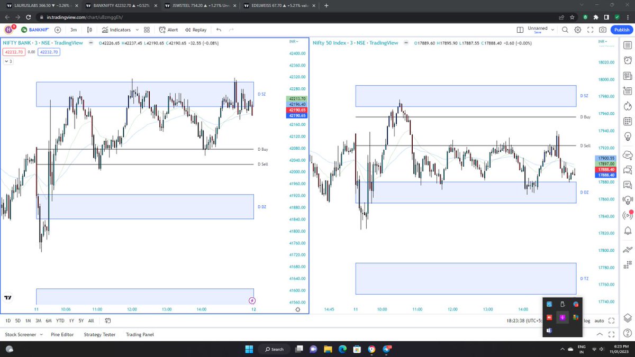Click the taskbar Search box
The width and height of the screenshot is (635, 357).
point(274,349)
